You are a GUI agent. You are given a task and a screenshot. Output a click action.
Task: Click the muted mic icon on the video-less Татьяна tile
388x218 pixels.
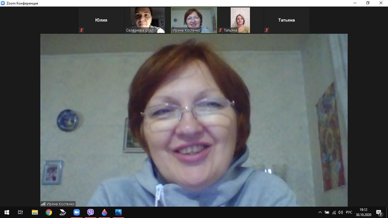click(266, 30)
